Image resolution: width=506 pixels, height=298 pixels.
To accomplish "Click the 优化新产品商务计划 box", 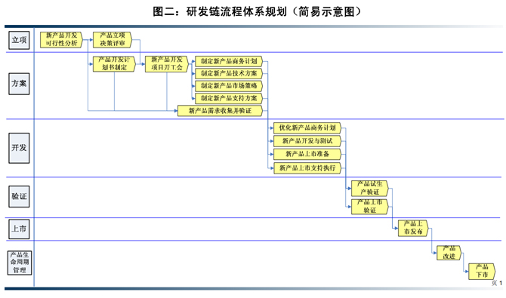I will 307,127.
